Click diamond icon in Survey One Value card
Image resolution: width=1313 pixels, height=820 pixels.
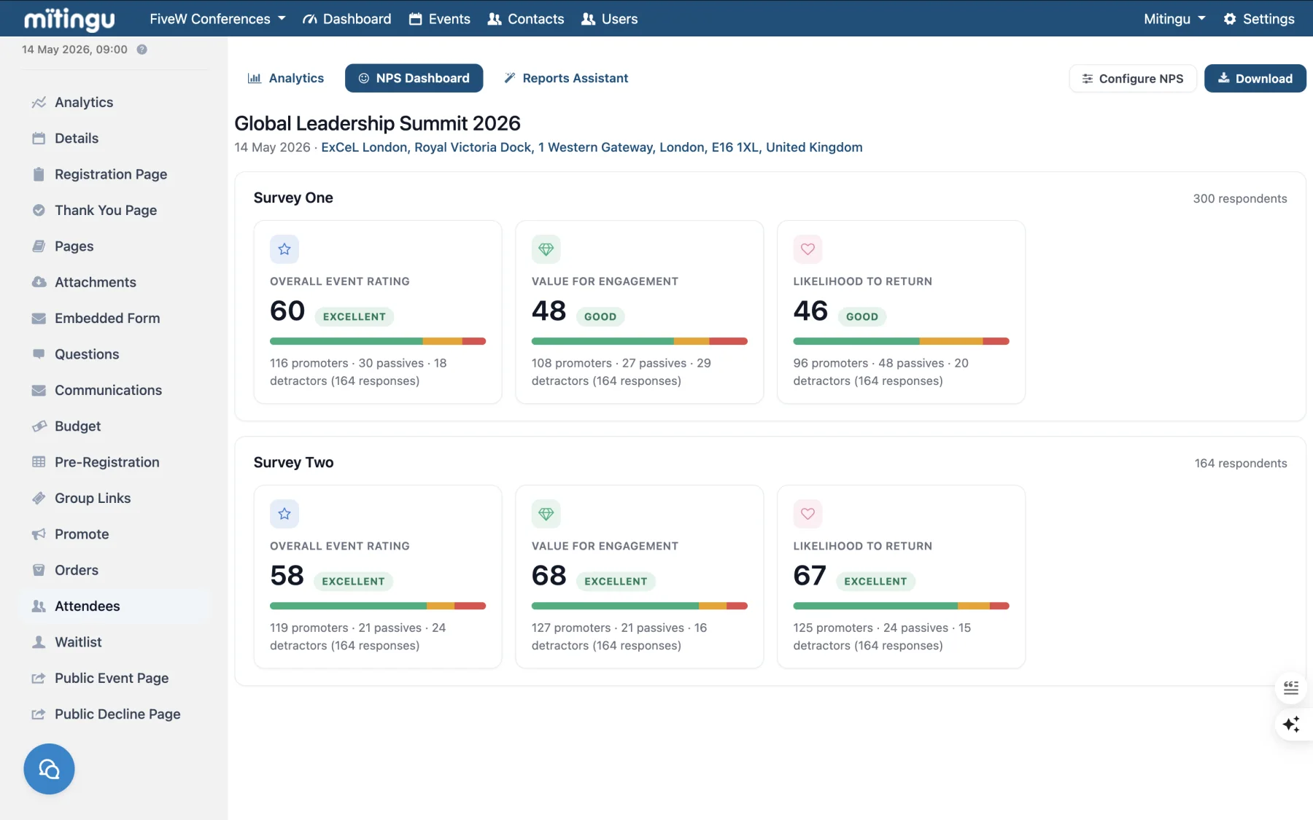(x=546, y=249)
